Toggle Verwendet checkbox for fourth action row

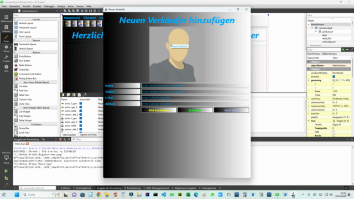[x=81, y=114]
